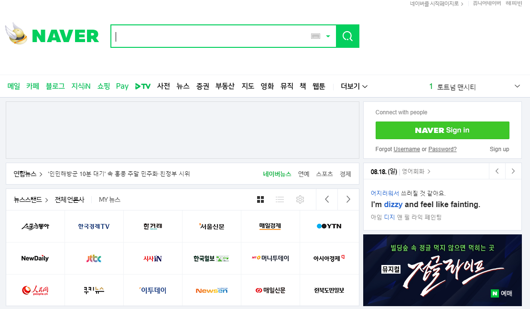530x309 pixels.
Task: Open the Password recovery link
Action: (442, 149)
